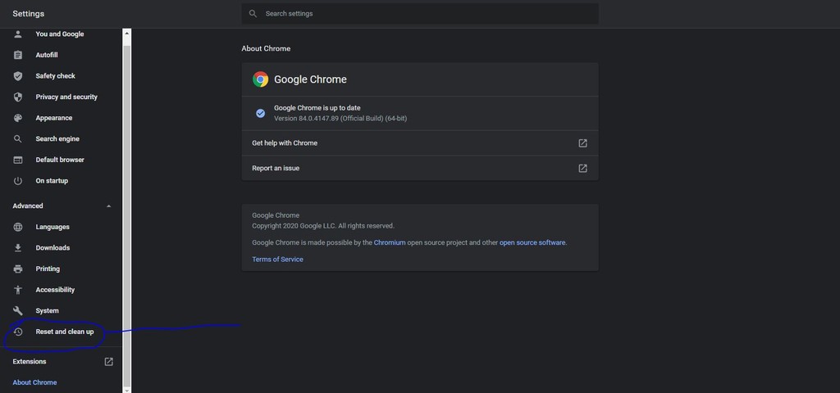Click the System wrench icon
The height and width of the screenshot is (393, 840).
coord(18,310)
